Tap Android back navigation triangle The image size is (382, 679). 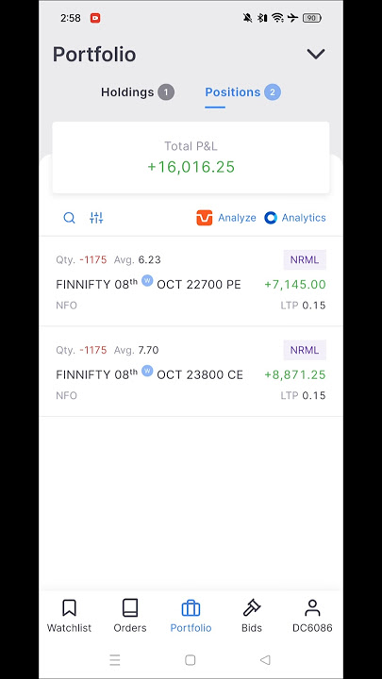(x=265, y=660)
